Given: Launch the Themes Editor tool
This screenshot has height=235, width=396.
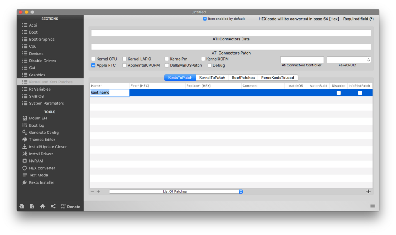Looking at the screenshot, I should point(42,140).
